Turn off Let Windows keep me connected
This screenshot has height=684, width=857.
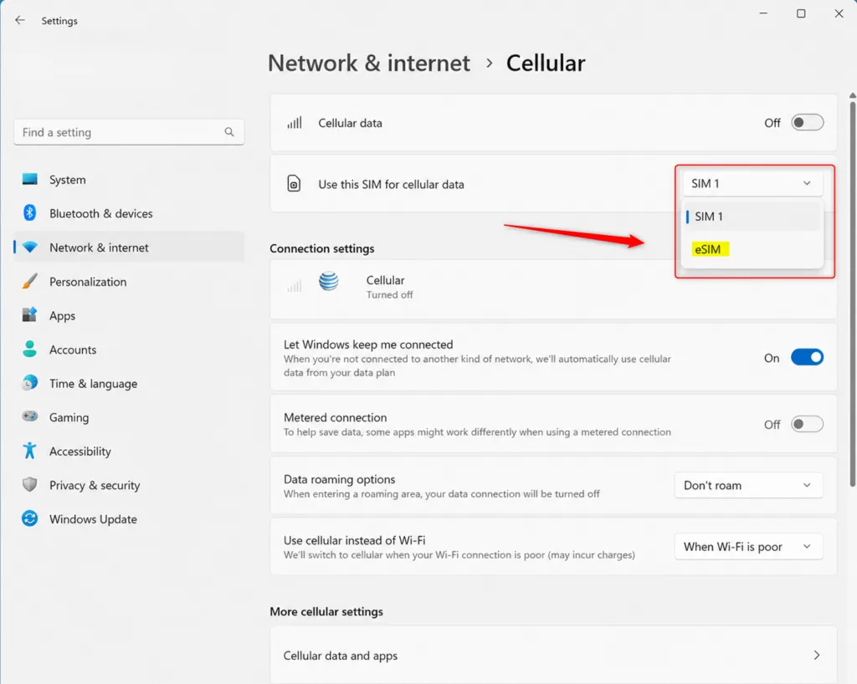(x=807, y=358)
